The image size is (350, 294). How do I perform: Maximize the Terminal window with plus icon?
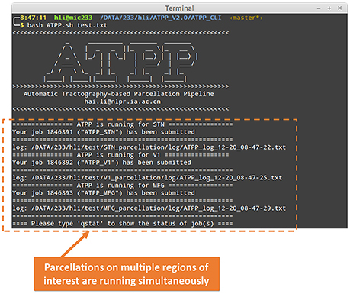tap(329, 8)
